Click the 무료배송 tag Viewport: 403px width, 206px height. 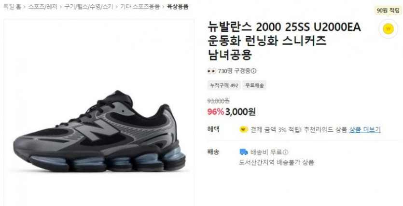[x=254, y=85]
